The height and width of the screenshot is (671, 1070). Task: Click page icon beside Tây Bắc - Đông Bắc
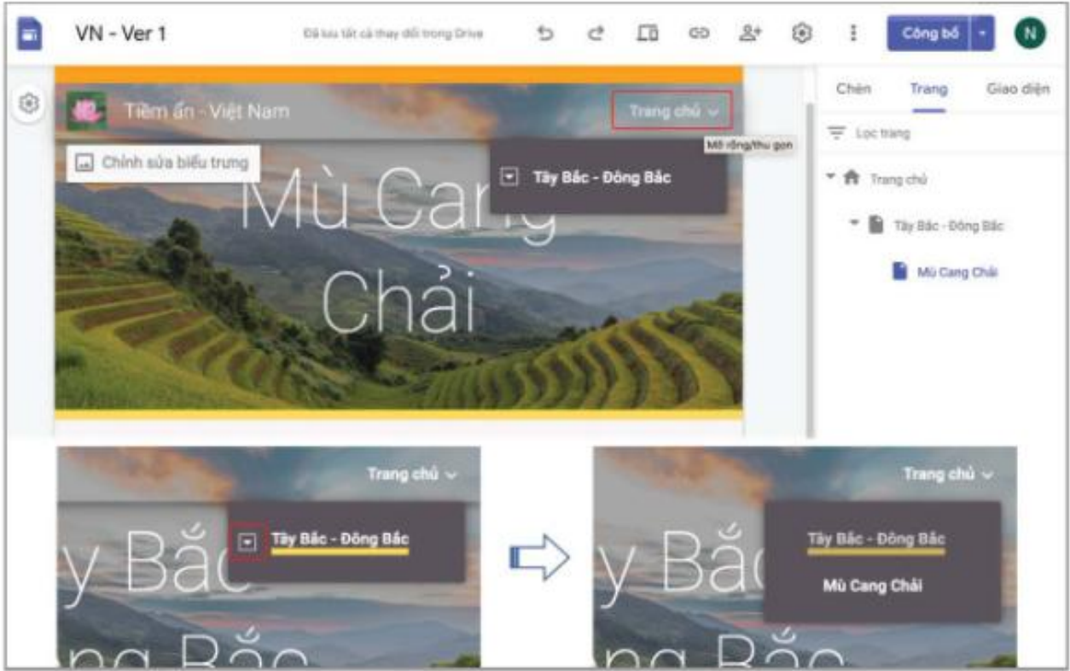tap(876, 225)
